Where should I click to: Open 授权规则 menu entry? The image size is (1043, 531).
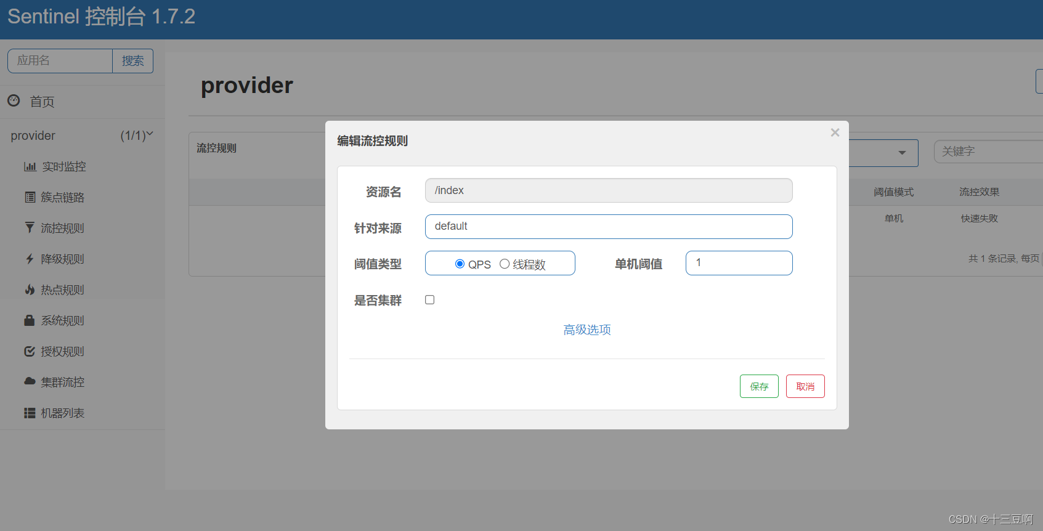62,351
